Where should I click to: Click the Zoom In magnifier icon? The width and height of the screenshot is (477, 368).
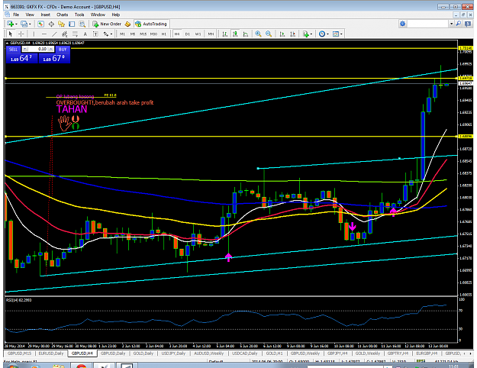pyautogui.click(x=258, y=34)
